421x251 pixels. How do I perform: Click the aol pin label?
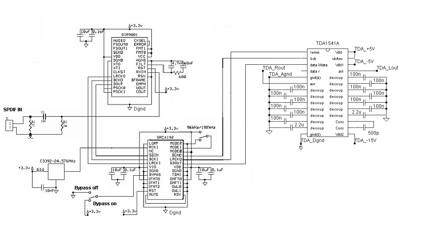pyautogui.click(x=341, y=71)
